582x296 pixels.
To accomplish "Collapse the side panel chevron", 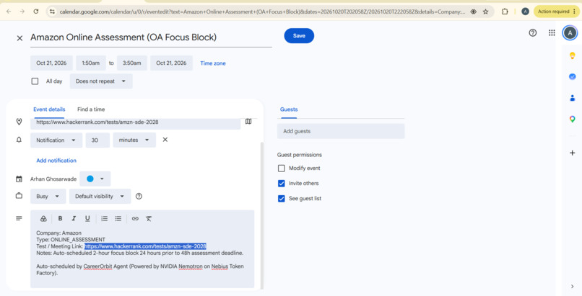I will click(573, 286).
